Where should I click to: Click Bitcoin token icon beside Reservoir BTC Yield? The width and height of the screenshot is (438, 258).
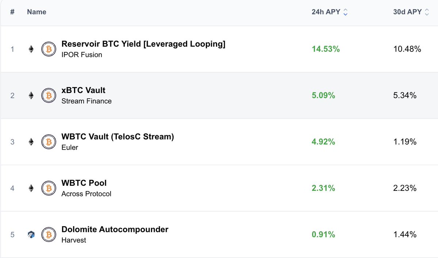tap(48, 49)
